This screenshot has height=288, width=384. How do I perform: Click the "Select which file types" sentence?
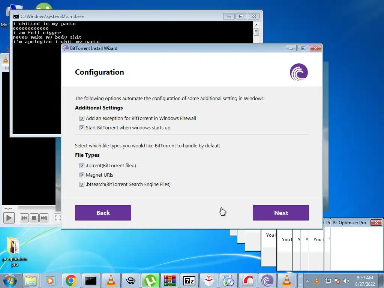tap(147, 146)
